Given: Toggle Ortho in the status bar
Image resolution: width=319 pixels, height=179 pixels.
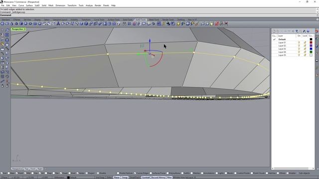Looking at the screenshot, I should [x=109, y=178].
